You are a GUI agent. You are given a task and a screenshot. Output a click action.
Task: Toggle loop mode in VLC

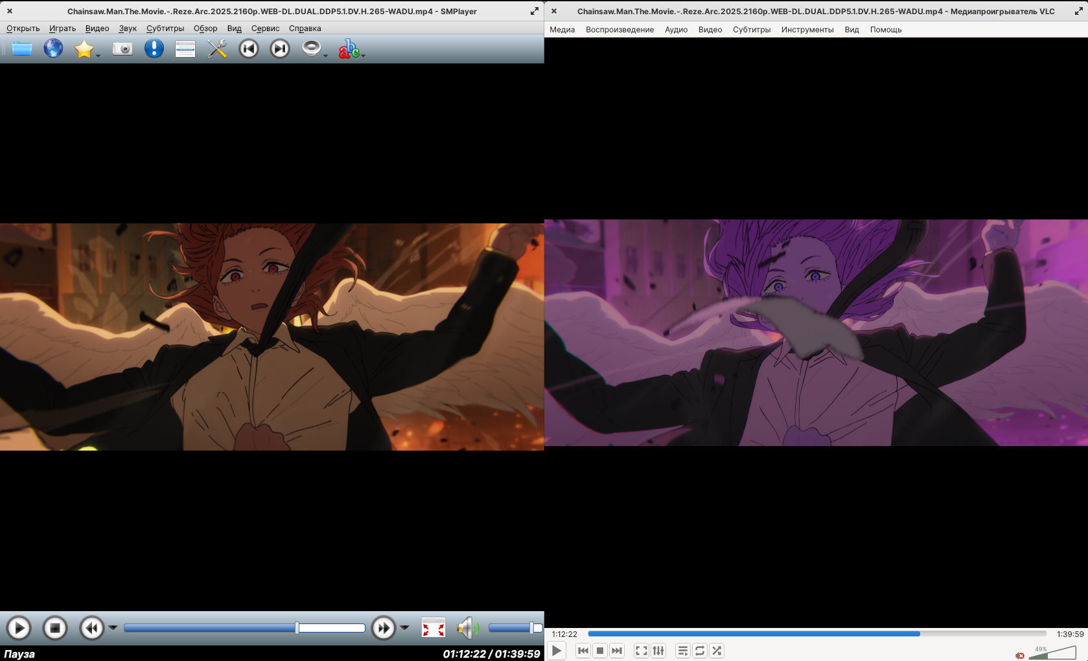point(700,651)
